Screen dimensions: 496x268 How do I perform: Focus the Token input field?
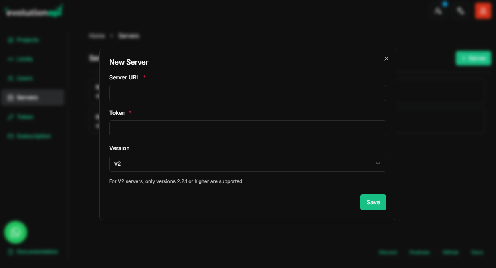248,128
